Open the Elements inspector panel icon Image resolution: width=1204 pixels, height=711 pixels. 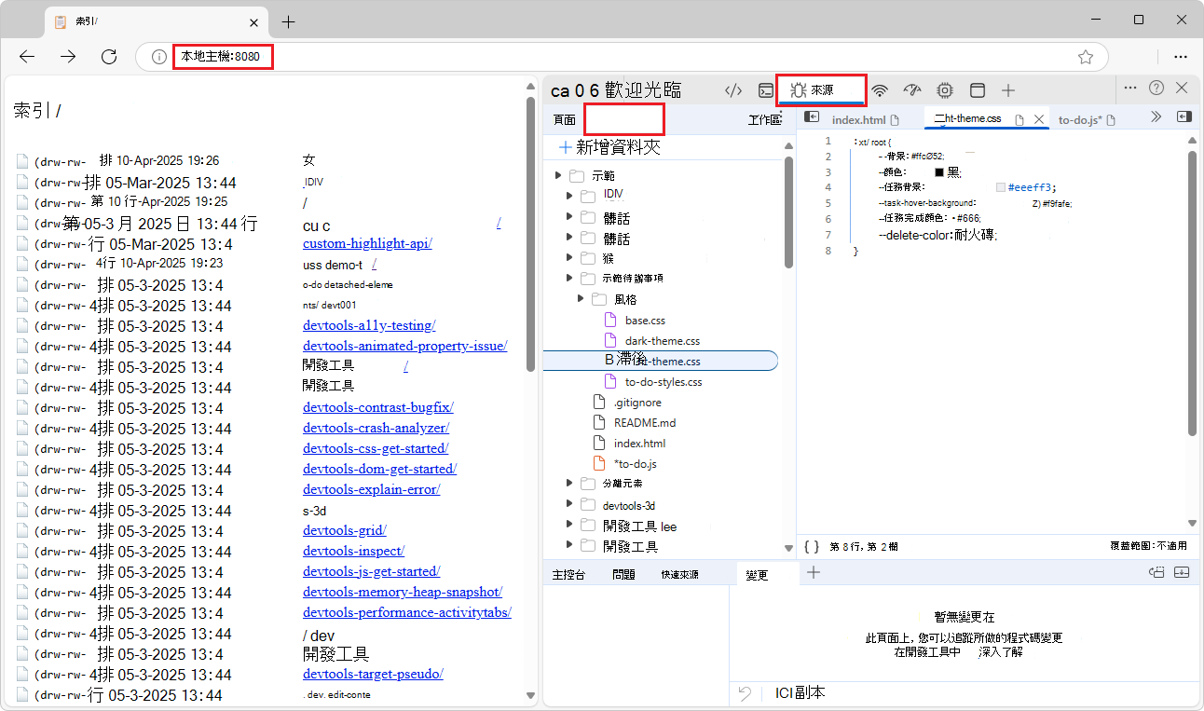click(733, 89)
